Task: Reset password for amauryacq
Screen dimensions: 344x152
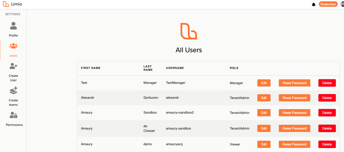Action: pos(294,144)
